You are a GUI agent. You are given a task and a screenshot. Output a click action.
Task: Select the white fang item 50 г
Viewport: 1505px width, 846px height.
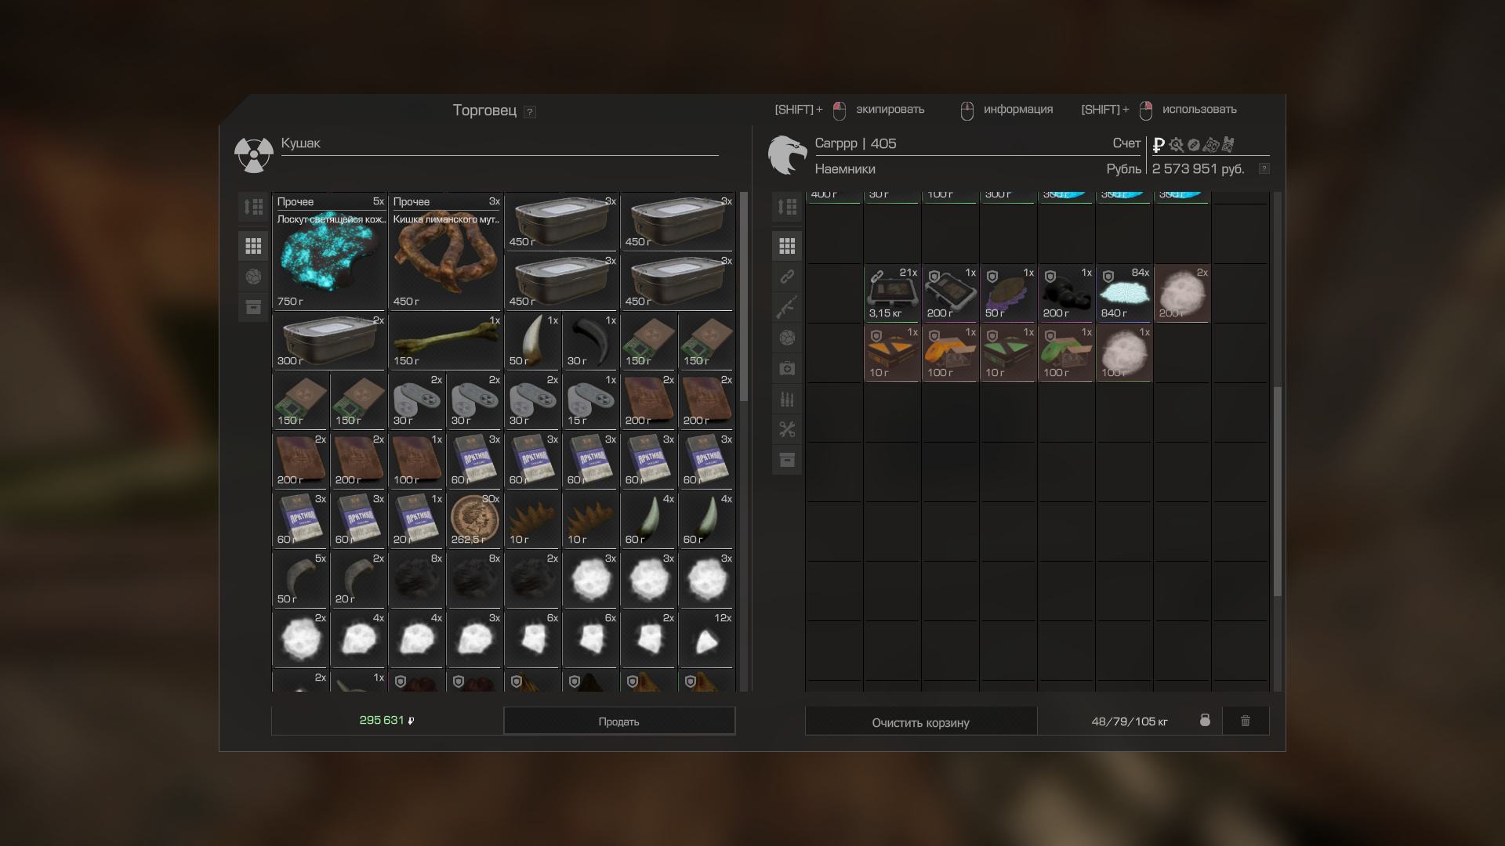click(x=533, y=341)
